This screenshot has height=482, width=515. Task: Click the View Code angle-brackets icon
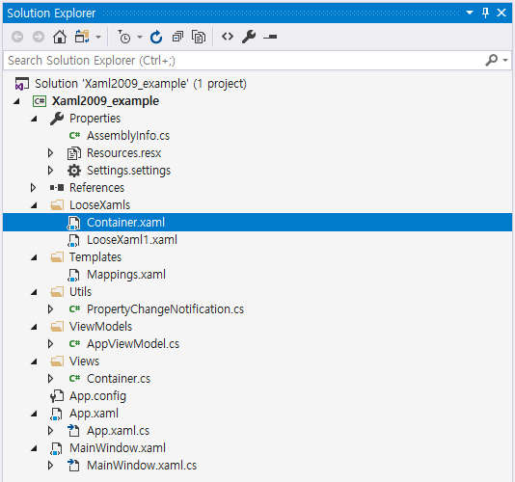[x=228, y=37]
